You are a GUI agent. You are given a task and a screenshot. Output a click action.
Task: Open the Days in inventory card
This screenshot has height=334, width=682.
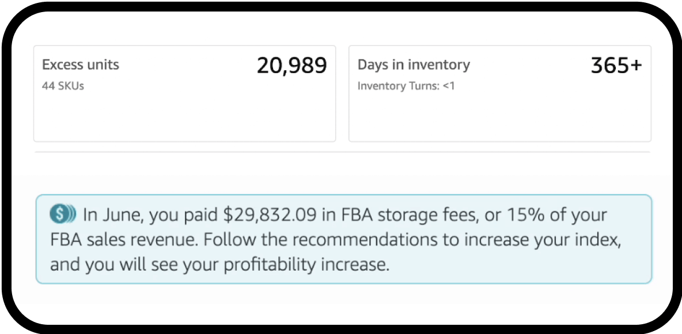pos(499,115)
